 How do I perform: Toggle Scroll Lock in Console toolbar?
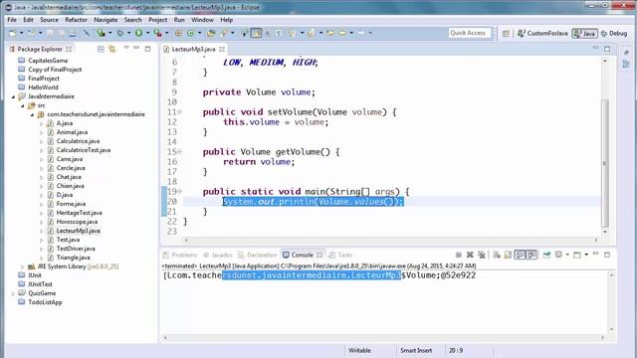[x=508, y=255]
